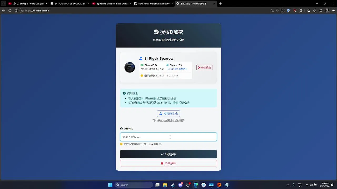Click the volume icon in system tray
The width and height of the screenshot is (337, 189).
pos(311,185)
